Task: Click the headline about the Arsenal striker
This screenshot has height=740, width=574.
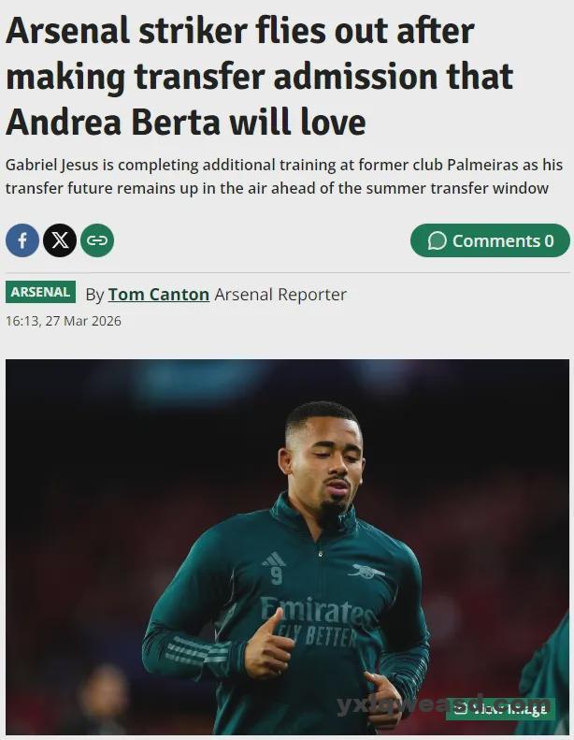Action: tap(259, 77)
